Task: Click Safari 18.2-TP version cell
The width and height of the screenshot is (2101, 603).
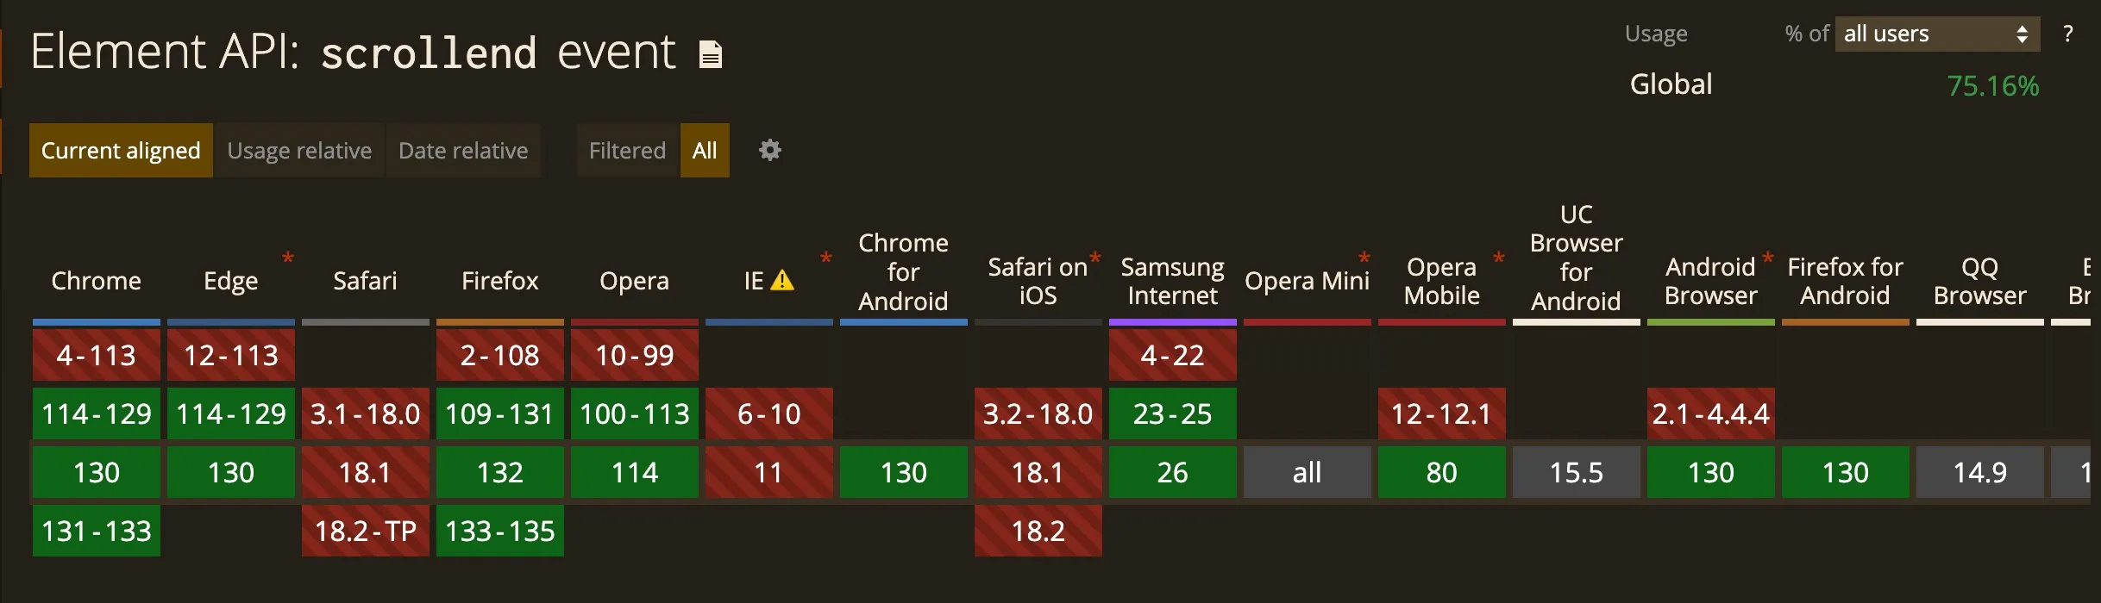Action: coord(366,531)
